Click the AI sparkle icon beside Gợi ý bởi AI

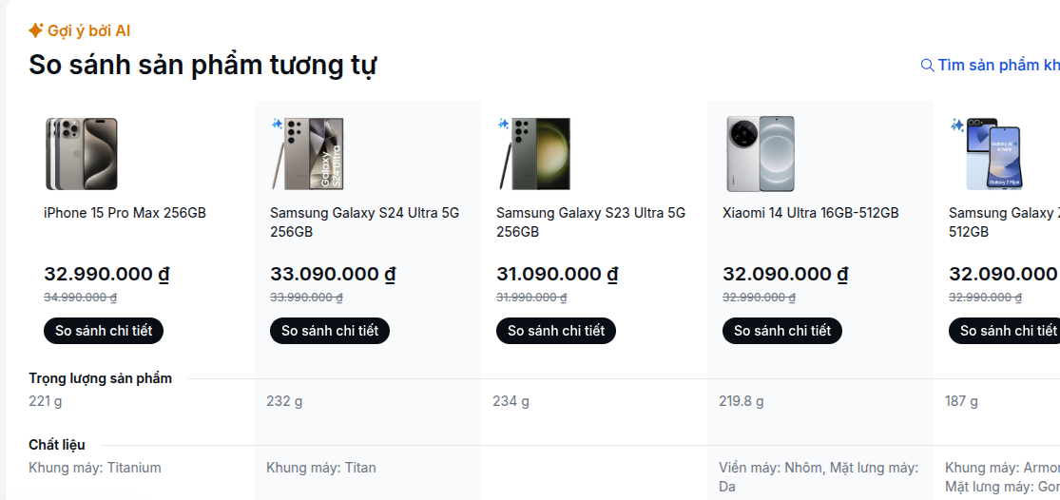(x=36, y=30)
